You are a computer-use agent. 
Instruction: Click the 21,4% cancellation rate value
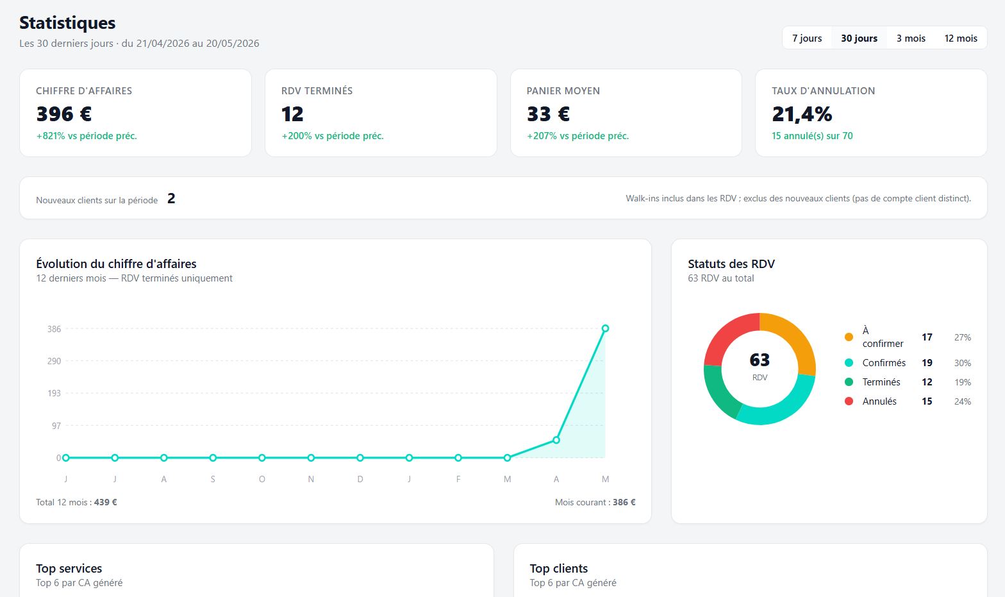tap(802, 114)
